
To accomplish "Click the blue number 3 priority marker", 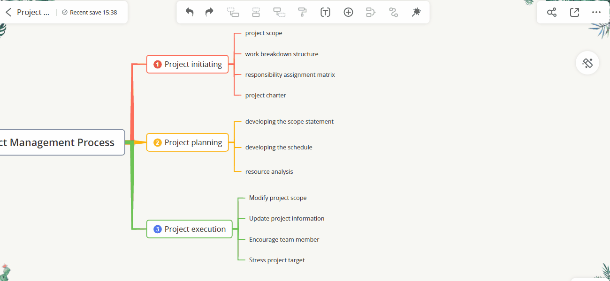I will (158, 229).
